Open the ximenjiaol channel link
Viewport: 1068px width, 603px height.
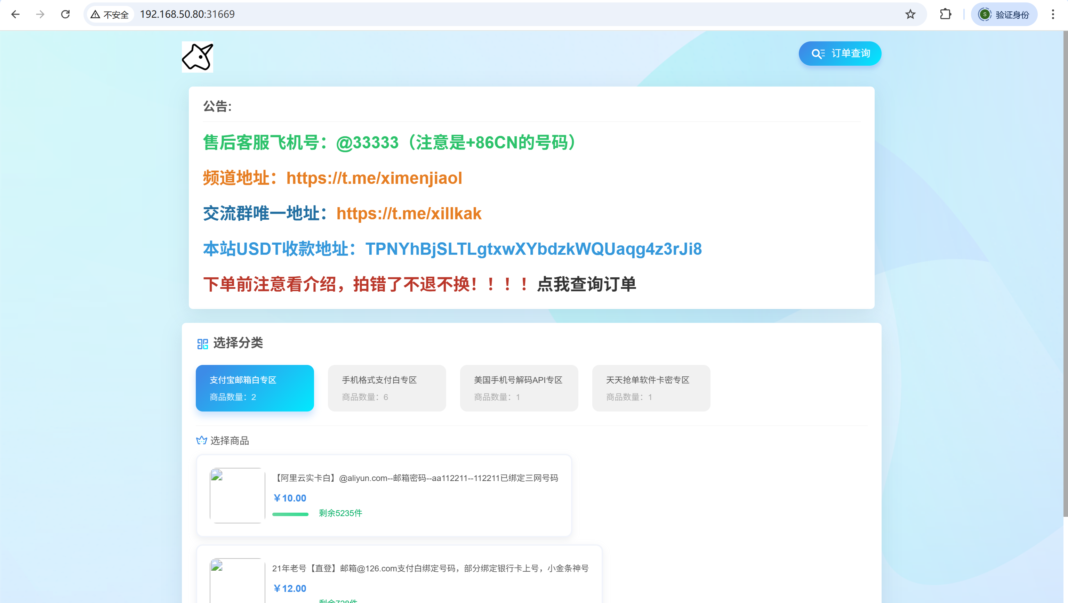coord(374,178)
